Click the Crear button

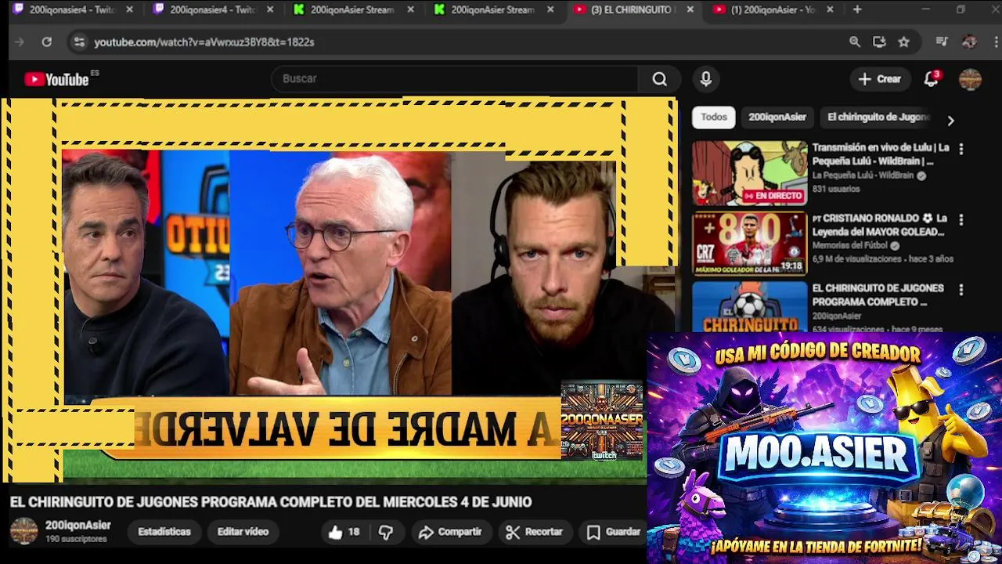coord(880,78)
